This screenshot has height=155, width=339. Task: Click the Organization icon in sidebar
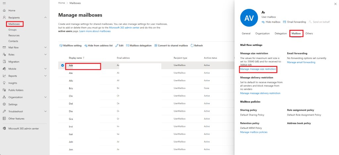click(4, 97)
